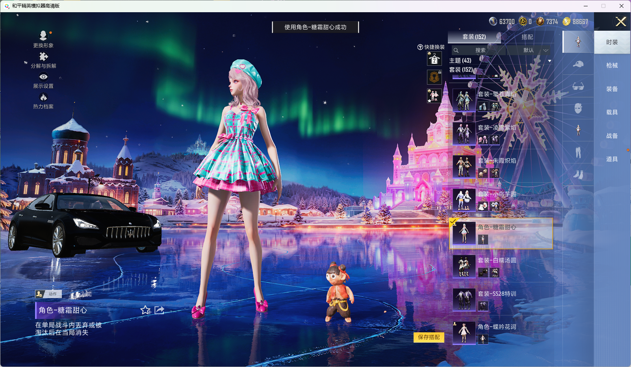Switch to the 搭配 tab
The width and height of the screenshot is (631, 367).
pos(527,37)
